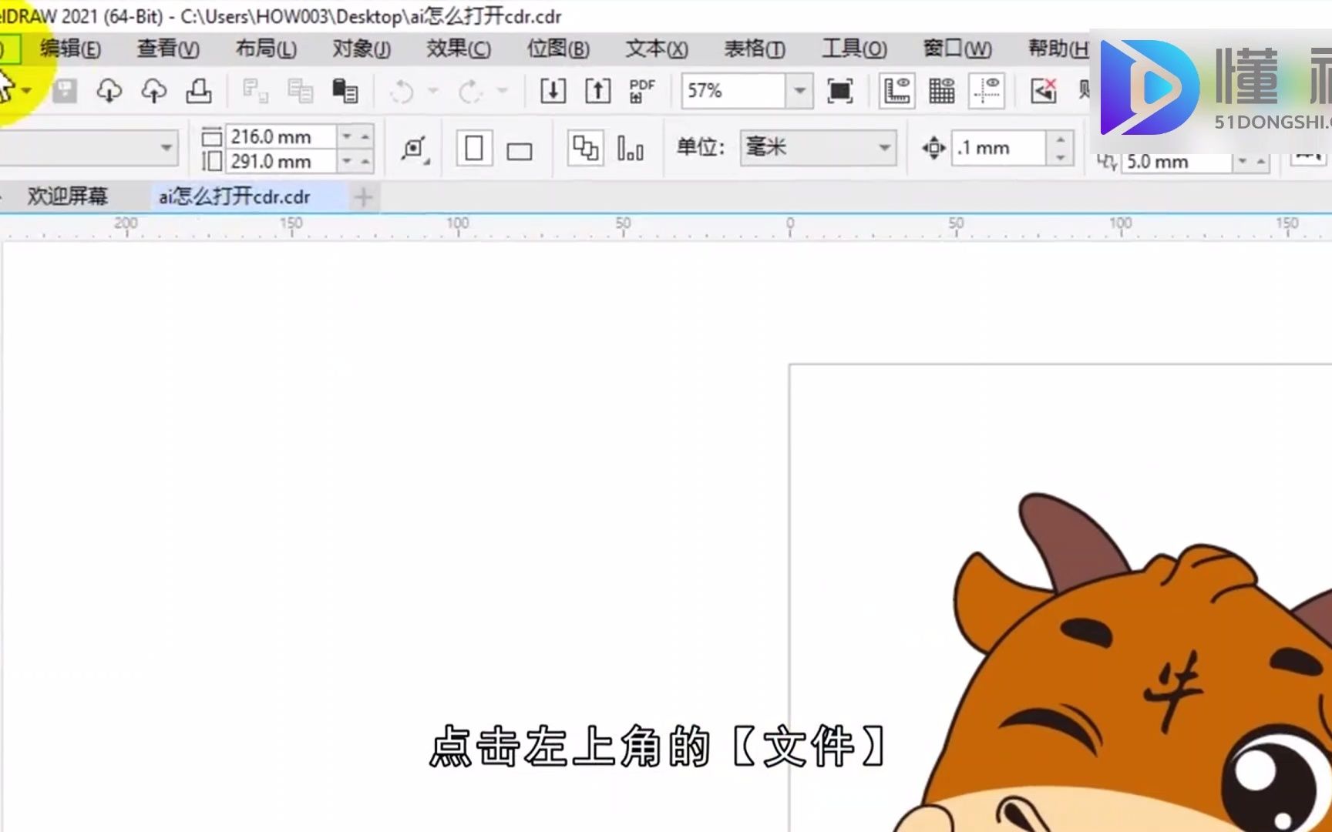Click the nudge distance .1 mm field
This screenshot has height=832, width=1332.
click(x=1000, y=147)
